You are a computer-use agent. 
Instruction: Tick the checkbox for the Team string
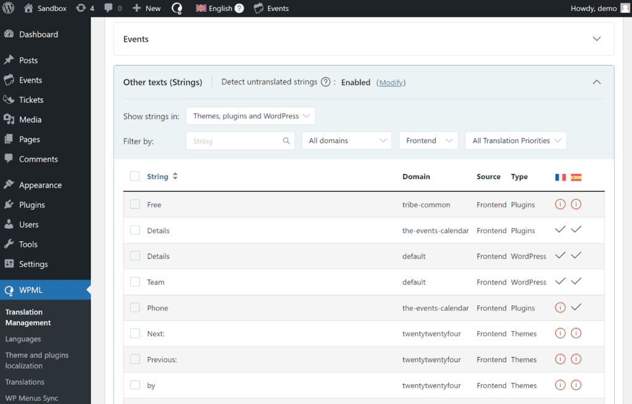(135, 282)
